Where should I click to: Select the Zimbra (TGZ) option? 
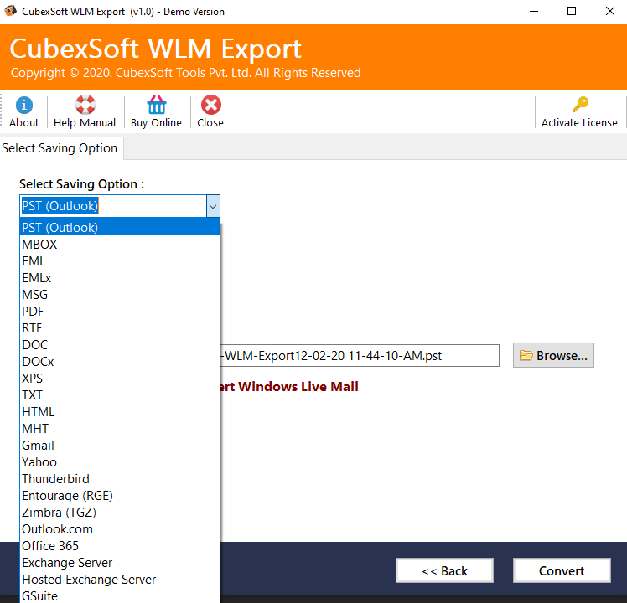[x=60, y=513]
